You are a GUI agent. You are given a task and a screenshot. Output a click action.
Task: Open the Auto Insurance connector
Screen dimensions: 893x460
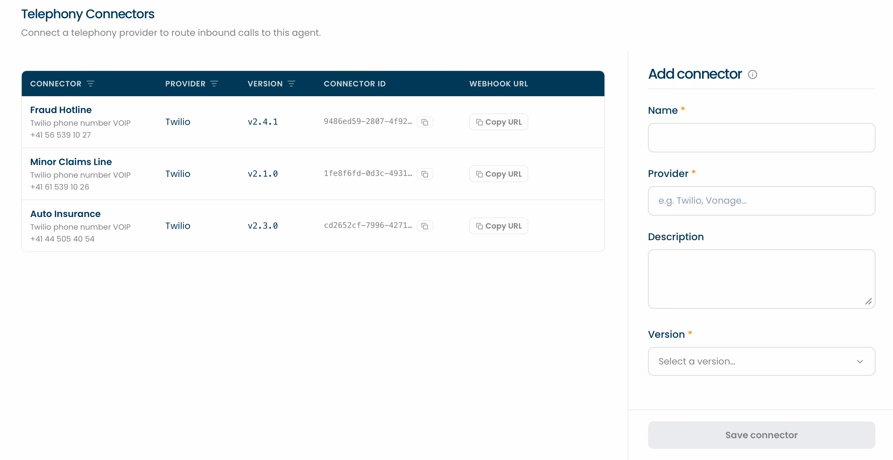pyautogui.click(x=65, y=214)
